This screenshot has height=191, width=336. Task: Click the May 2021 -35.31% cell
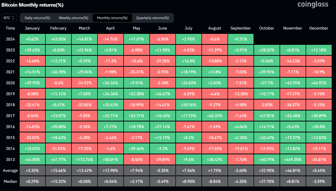(136, 72)
